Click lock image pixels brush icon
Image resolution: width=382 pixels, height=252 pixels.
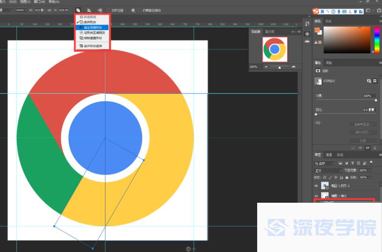[330, 177]
